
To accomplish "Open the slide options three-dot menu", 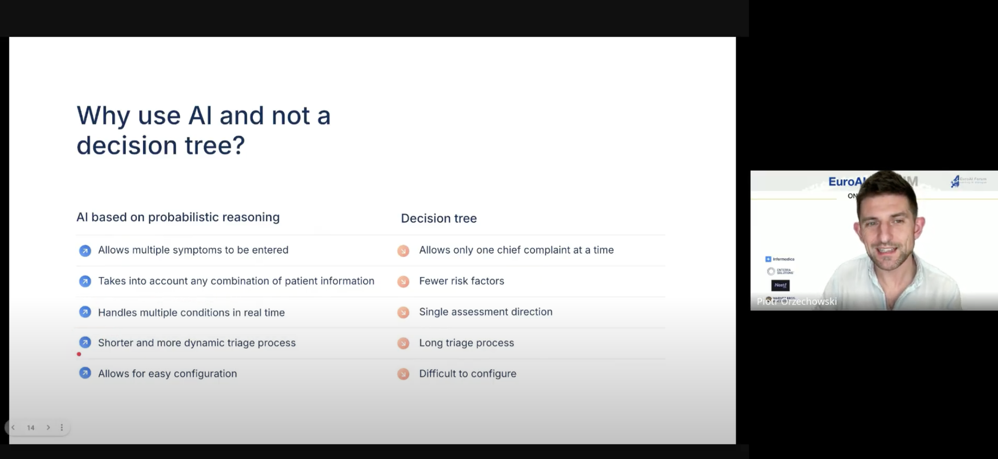I will (x=62, y=427).
